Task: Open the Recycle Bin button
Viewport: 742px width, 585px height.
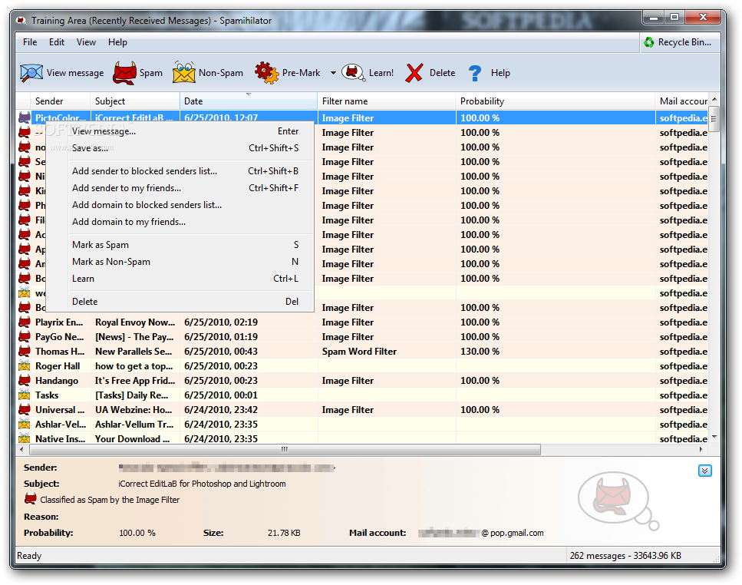Action: tap(678, 42)
